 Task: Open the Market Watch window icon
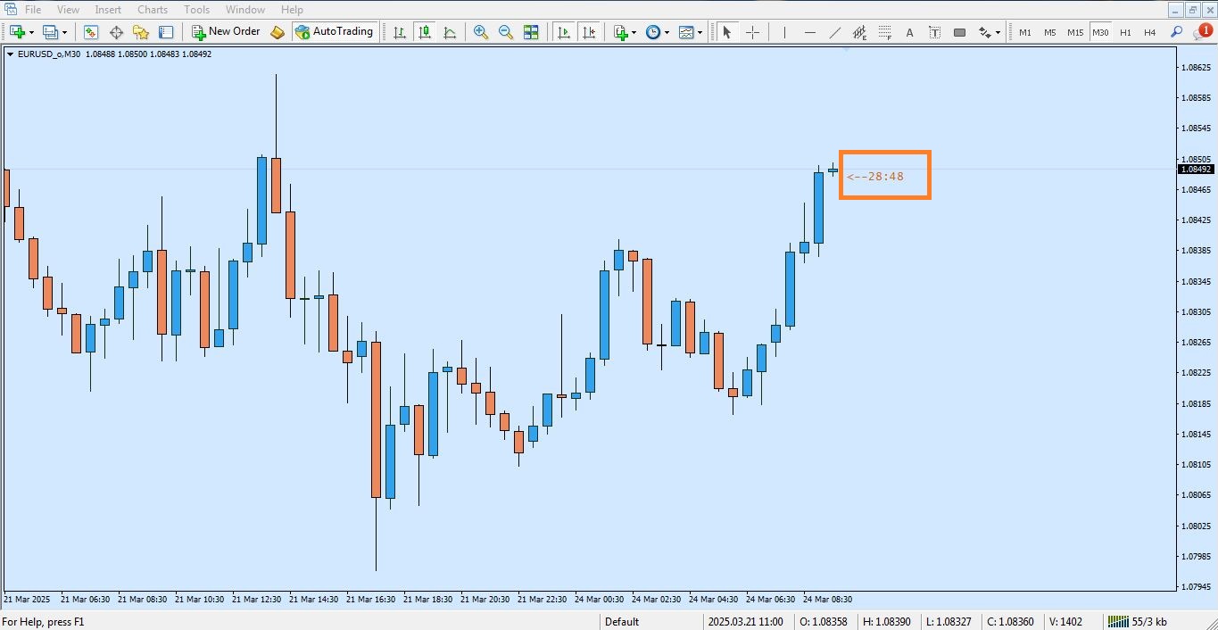coord(91,32)
